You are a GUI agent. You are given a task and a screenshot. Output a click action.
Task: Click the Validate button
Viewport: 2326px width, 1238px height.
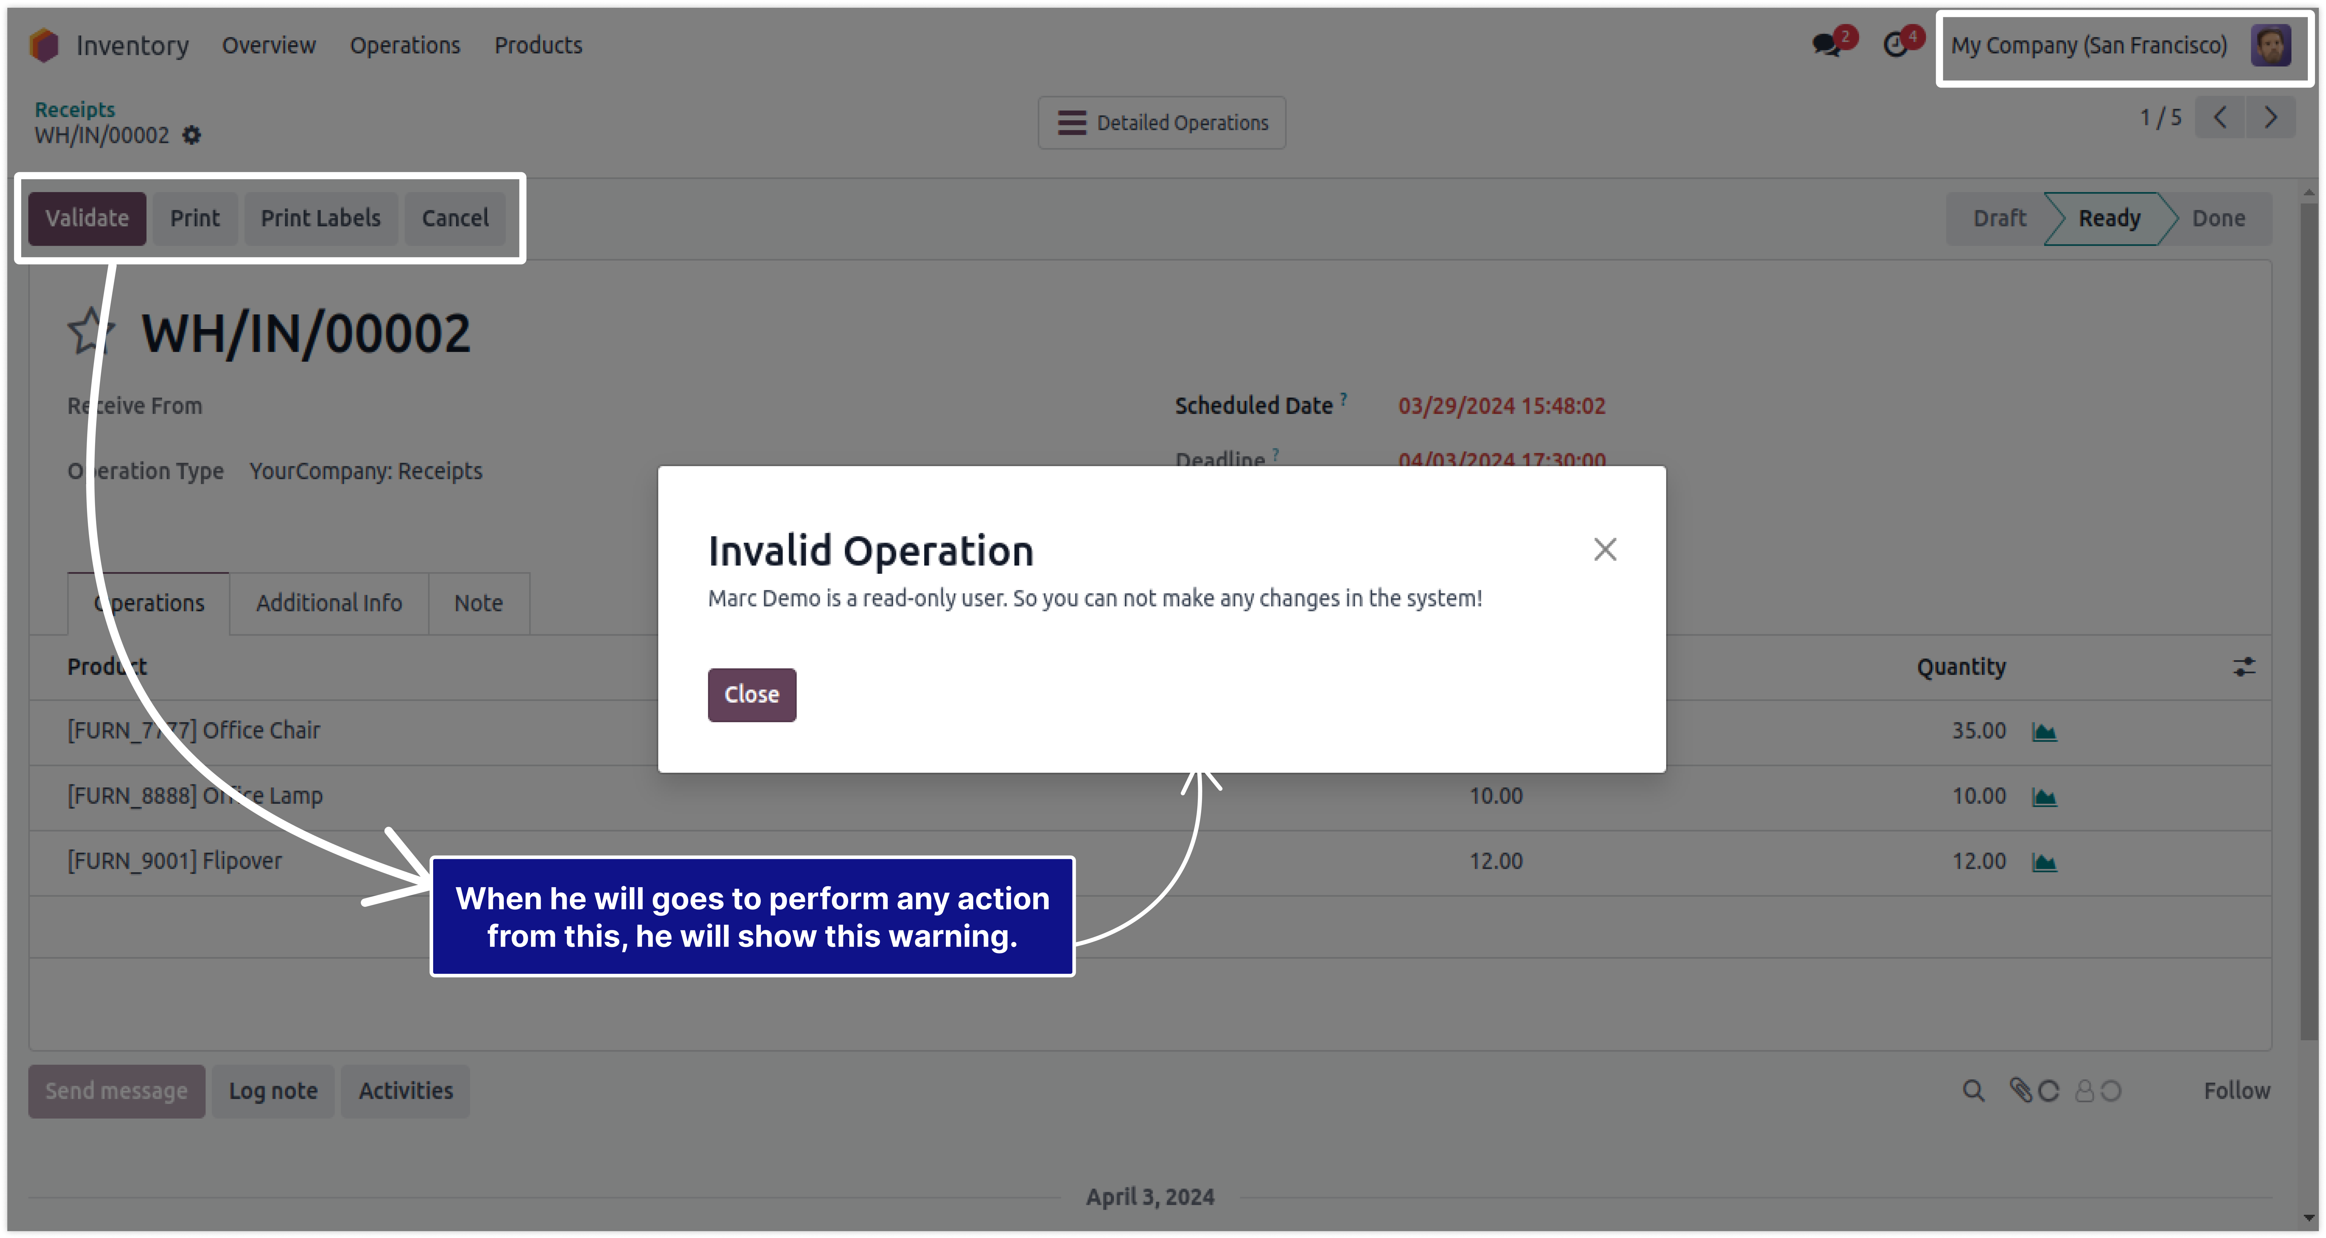coord(87,219)
